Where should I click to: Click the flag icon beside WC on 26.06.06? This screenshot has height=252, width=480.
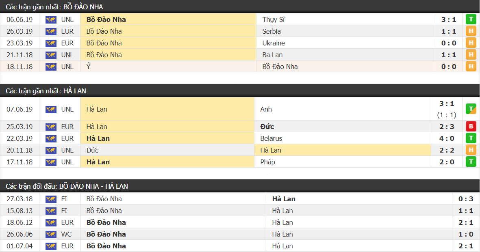pyautogui.click(x=51, y=234)
